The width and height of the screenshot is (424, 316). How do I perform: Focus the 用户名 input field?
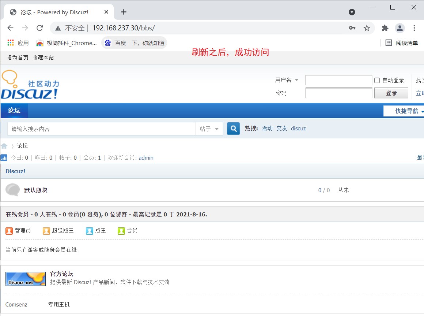click(339, 80)
